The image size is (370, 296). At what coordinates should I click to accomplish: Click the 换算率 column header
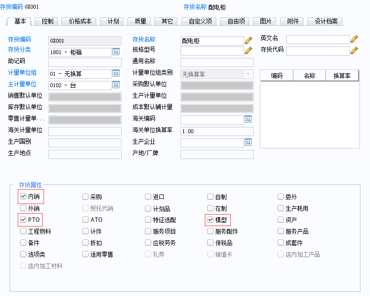coord(342,76)
